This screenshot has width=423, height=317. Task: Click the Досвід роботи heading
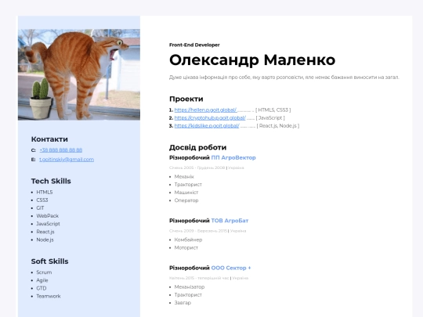click(197, 147)
